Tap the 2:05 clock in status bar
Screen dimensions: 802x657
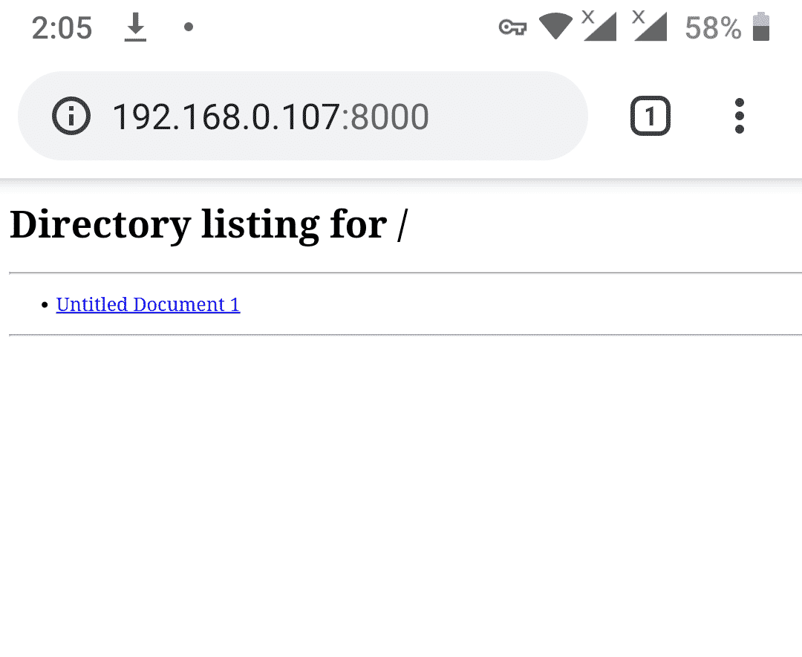point(62,28)
